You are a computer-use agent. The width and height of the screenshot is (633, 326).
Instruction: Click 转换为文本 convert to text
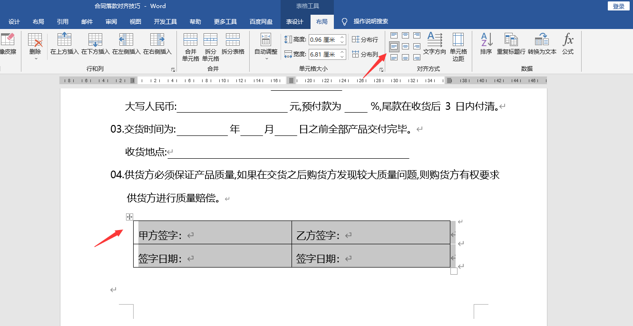[x=542, y=44]
